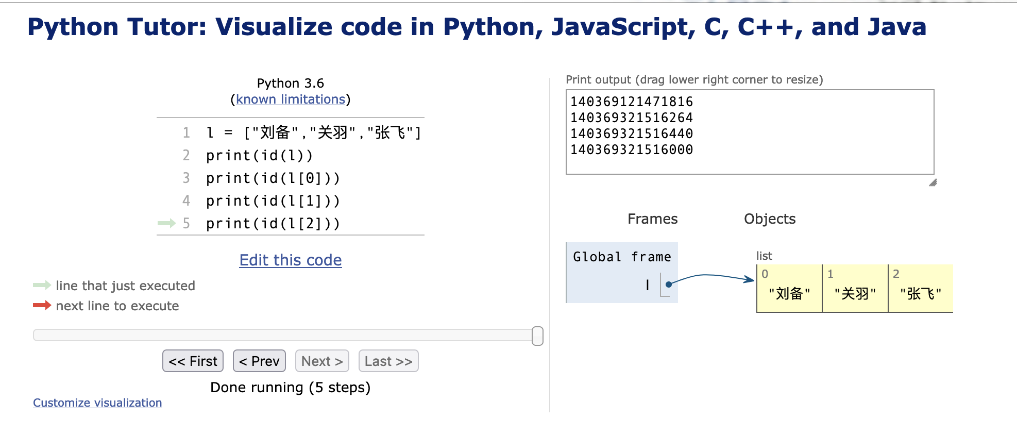Select code line 3 print(id(l[0]))
1017x435 pixels.
pos(273,178)
